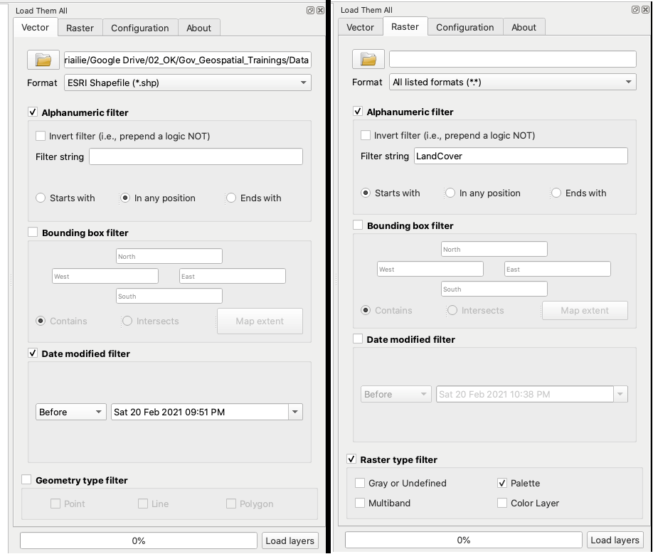This screenshot has width=653, height=554.
Task: Click the folder browse icon beside the Google Drive path
Action: 43,59
